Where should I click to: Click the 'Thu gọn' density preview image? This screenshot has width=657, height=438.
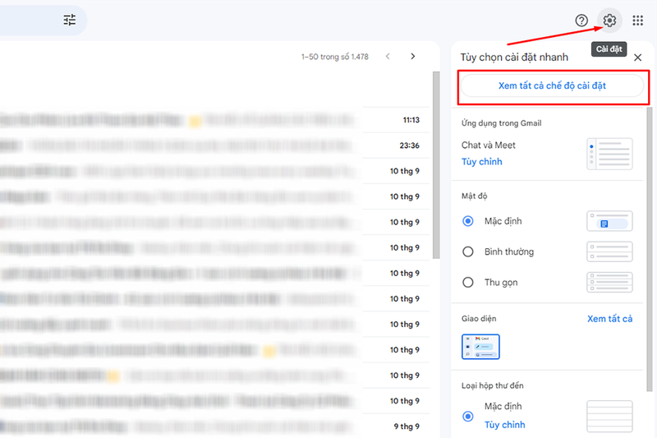609,282
